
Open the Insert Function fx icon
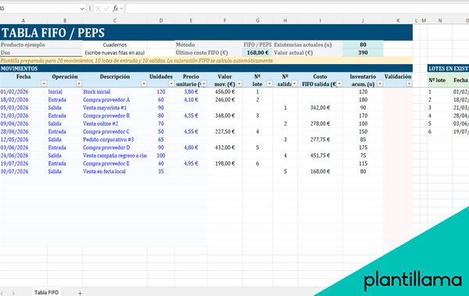tap(116, 9)
